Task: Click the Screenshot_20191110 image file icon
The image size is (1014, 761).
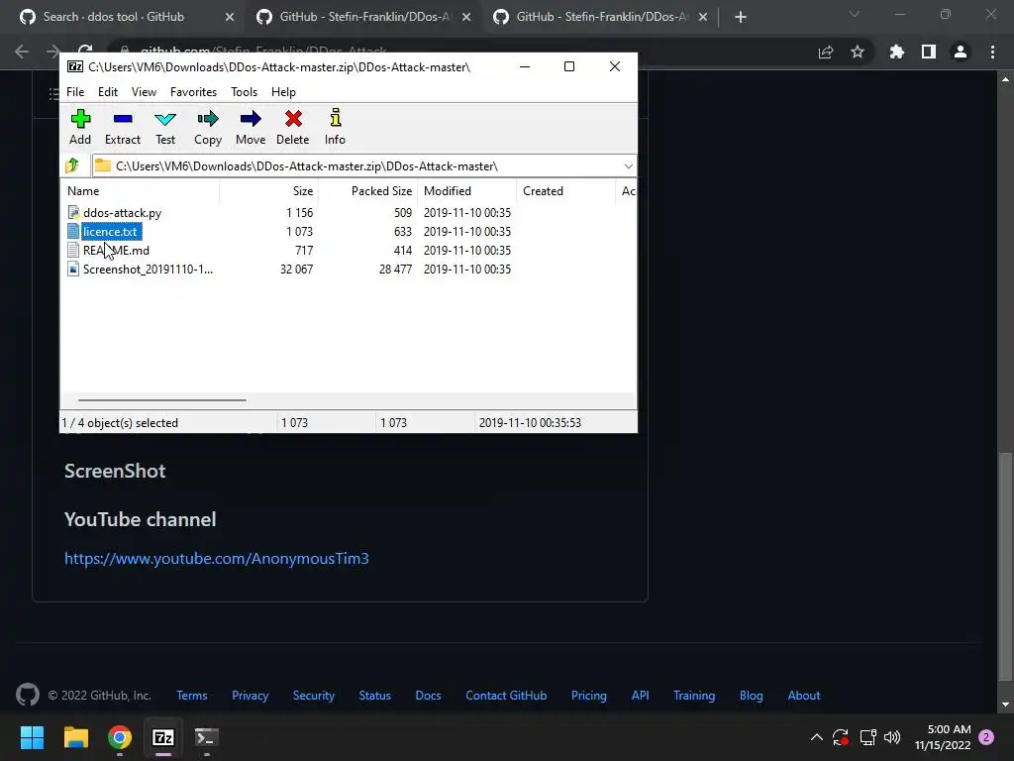Action: 73,269
